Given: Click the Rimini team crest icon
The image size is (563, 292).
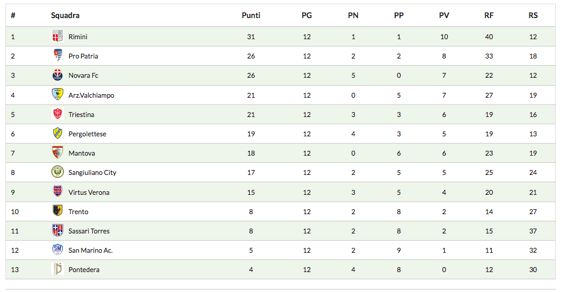Looking at the screenshot, I should [x=57, y=36].
